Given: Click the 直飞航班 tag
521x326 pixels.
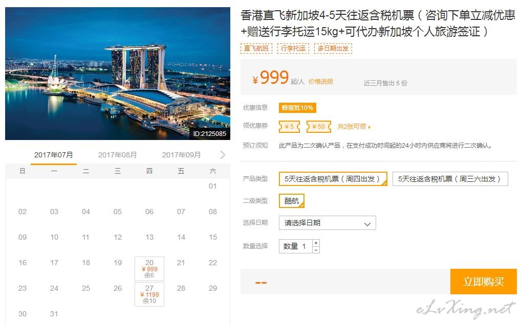Looking at the screenshot, I should pos(256,49).
